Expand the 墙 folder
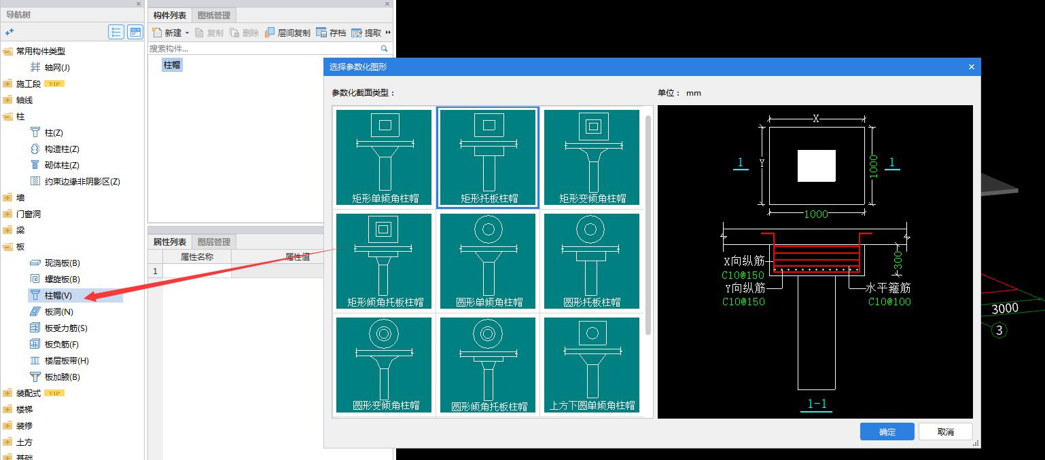The height and width of the screenshot is (460, 1045). (x=7, y=197)
